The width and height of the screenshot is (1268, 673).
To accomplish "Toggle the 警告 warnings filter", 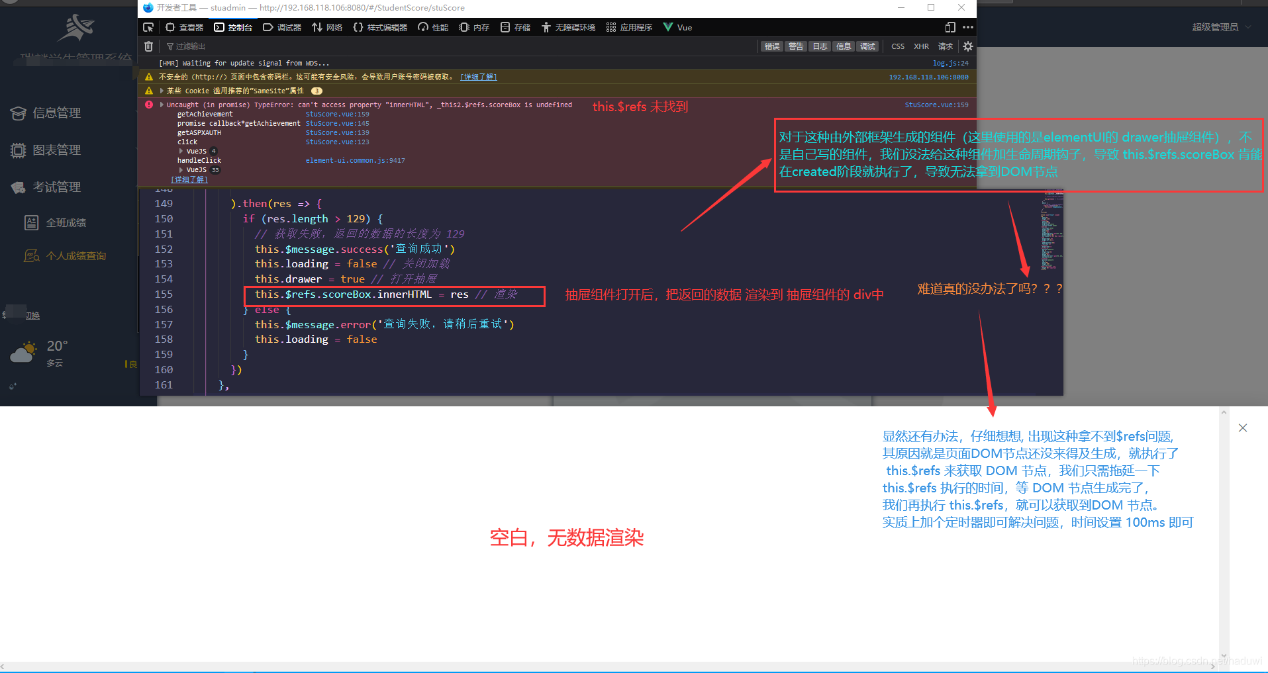I will click(x=795, y=46).
